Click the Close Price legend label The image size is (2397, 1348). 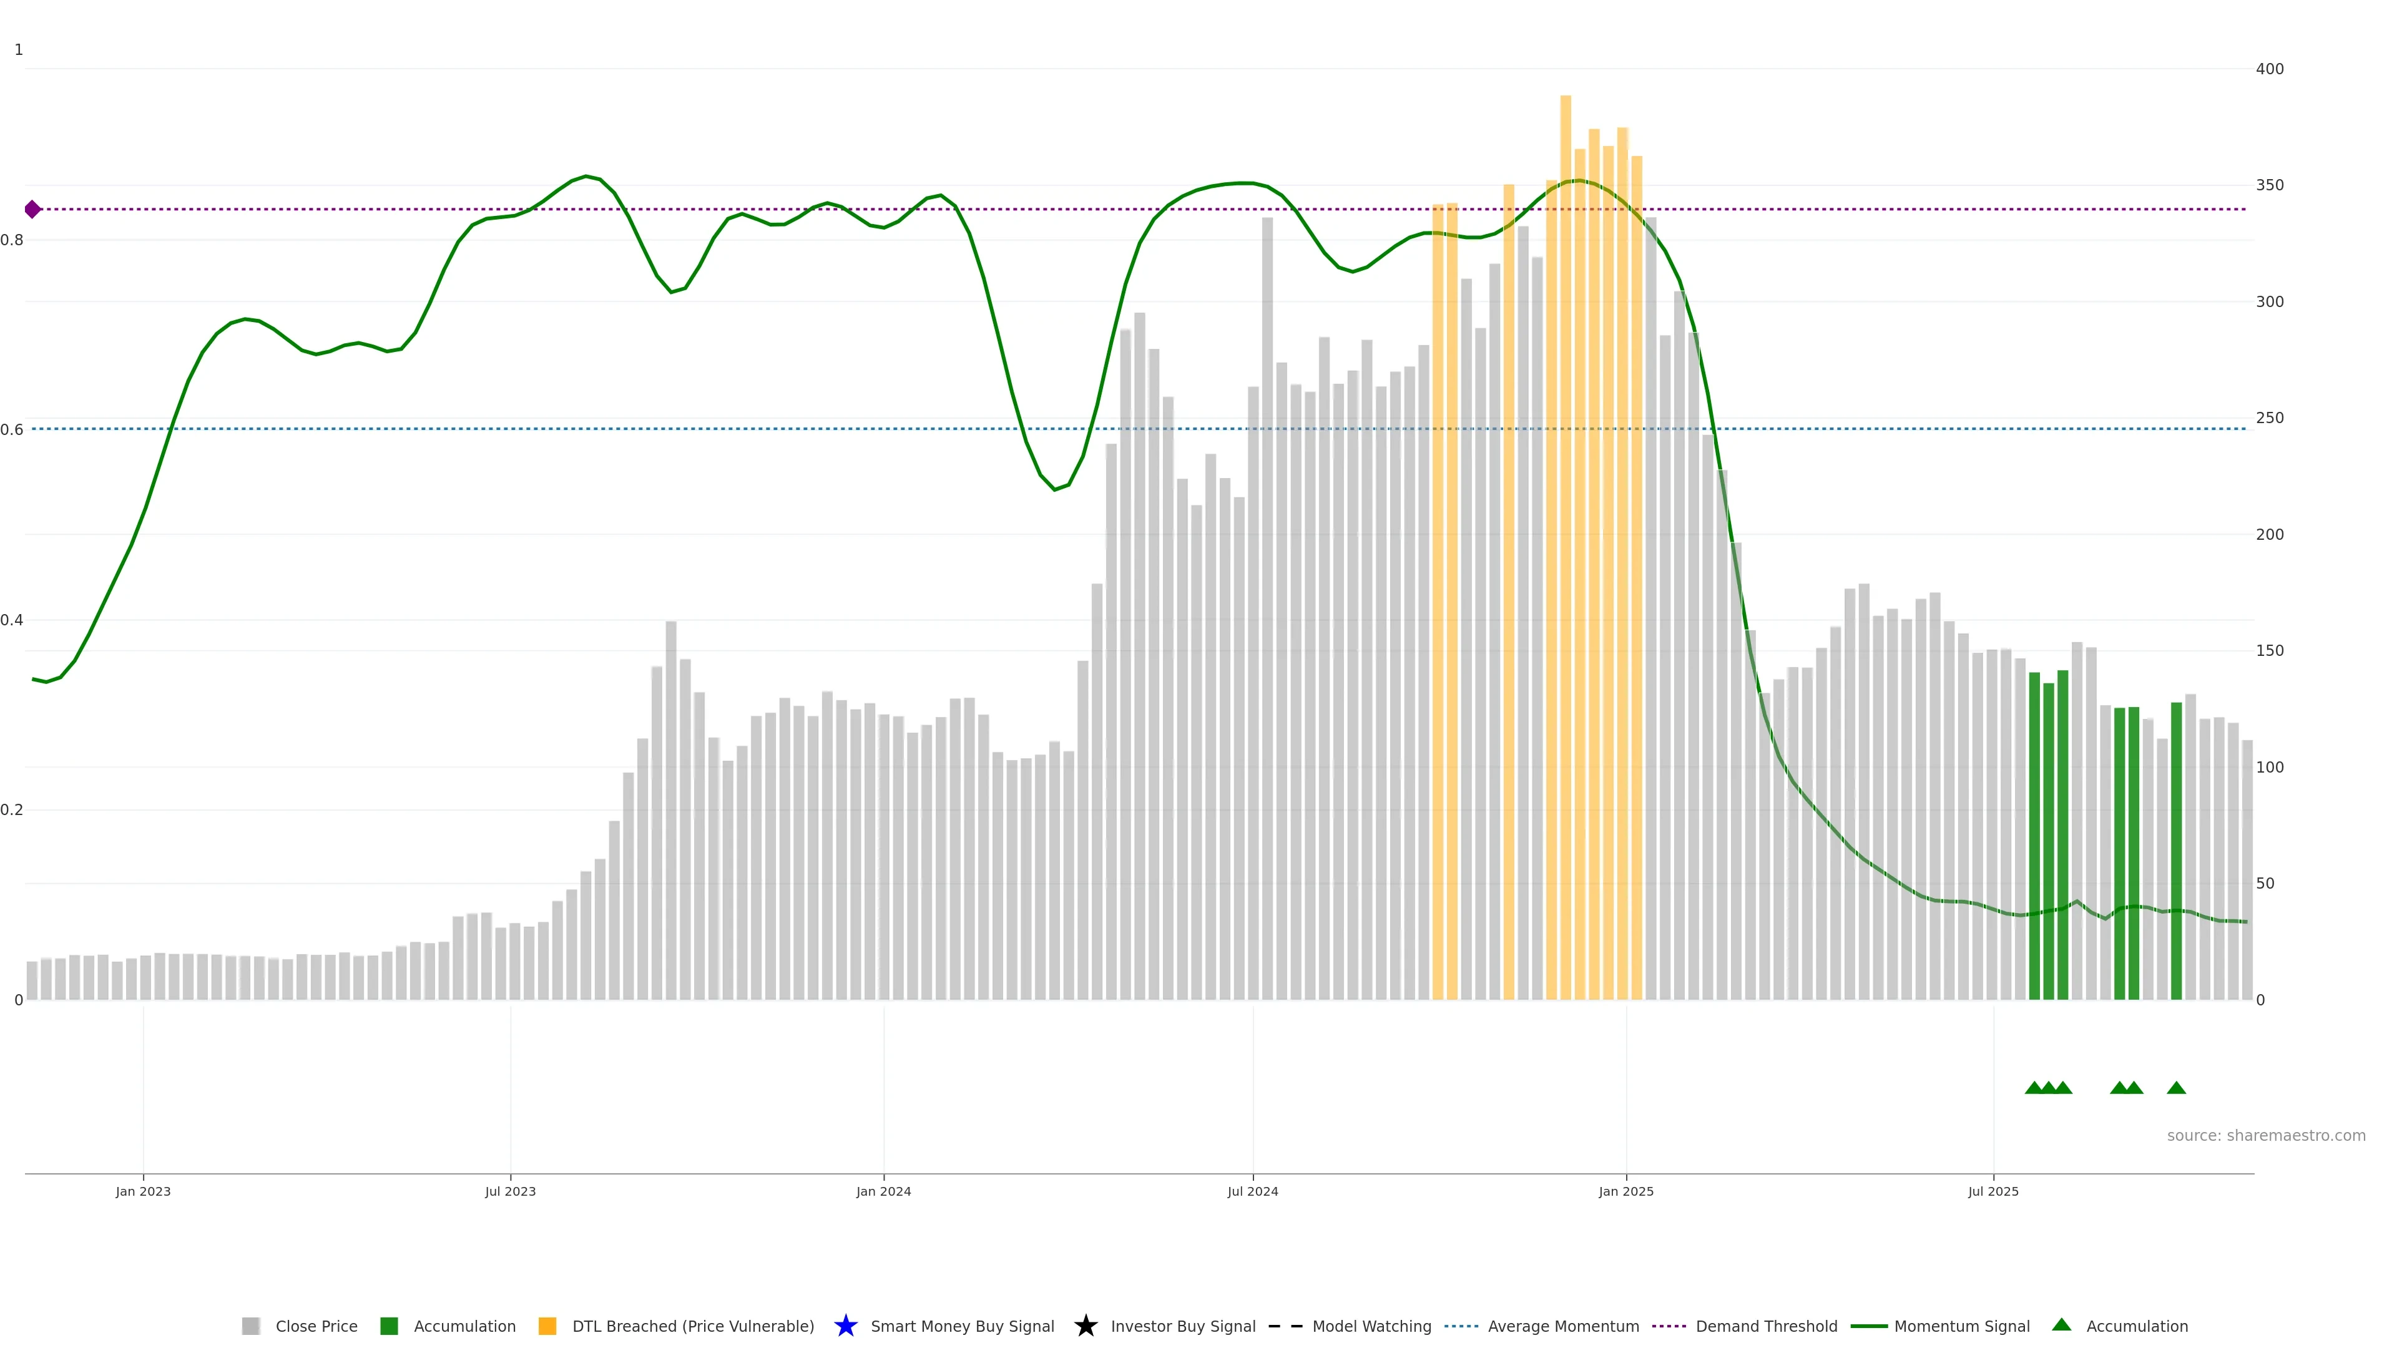[316, 1326]
